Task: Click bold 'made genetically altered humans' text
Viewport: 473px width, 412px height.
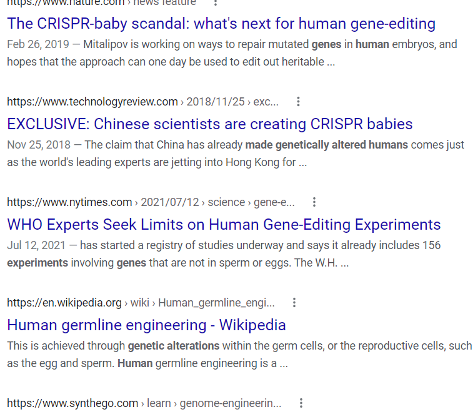Action: 327,145
